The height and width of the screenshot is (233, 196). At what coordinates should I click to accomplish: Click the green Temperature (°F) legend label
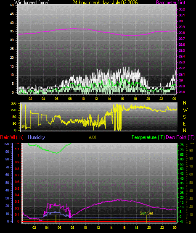[x=148, y=137]
